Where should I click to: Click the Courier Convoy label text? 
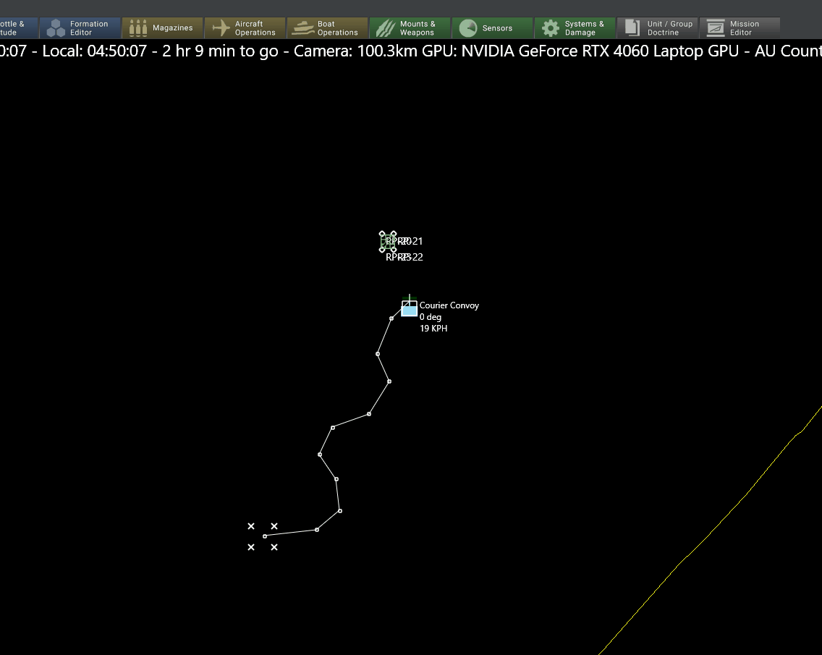point(449,305)
